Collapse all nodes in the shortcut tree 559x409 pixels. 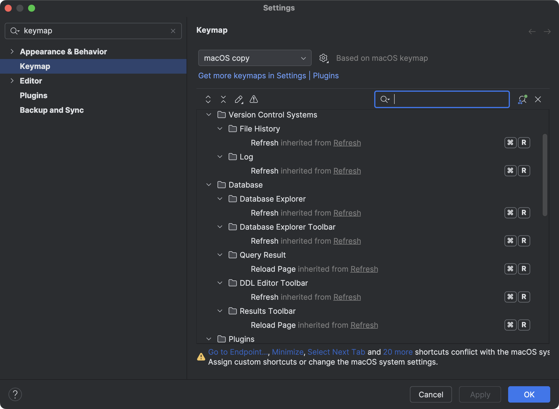pyautogui.click(x=223, y=100)
